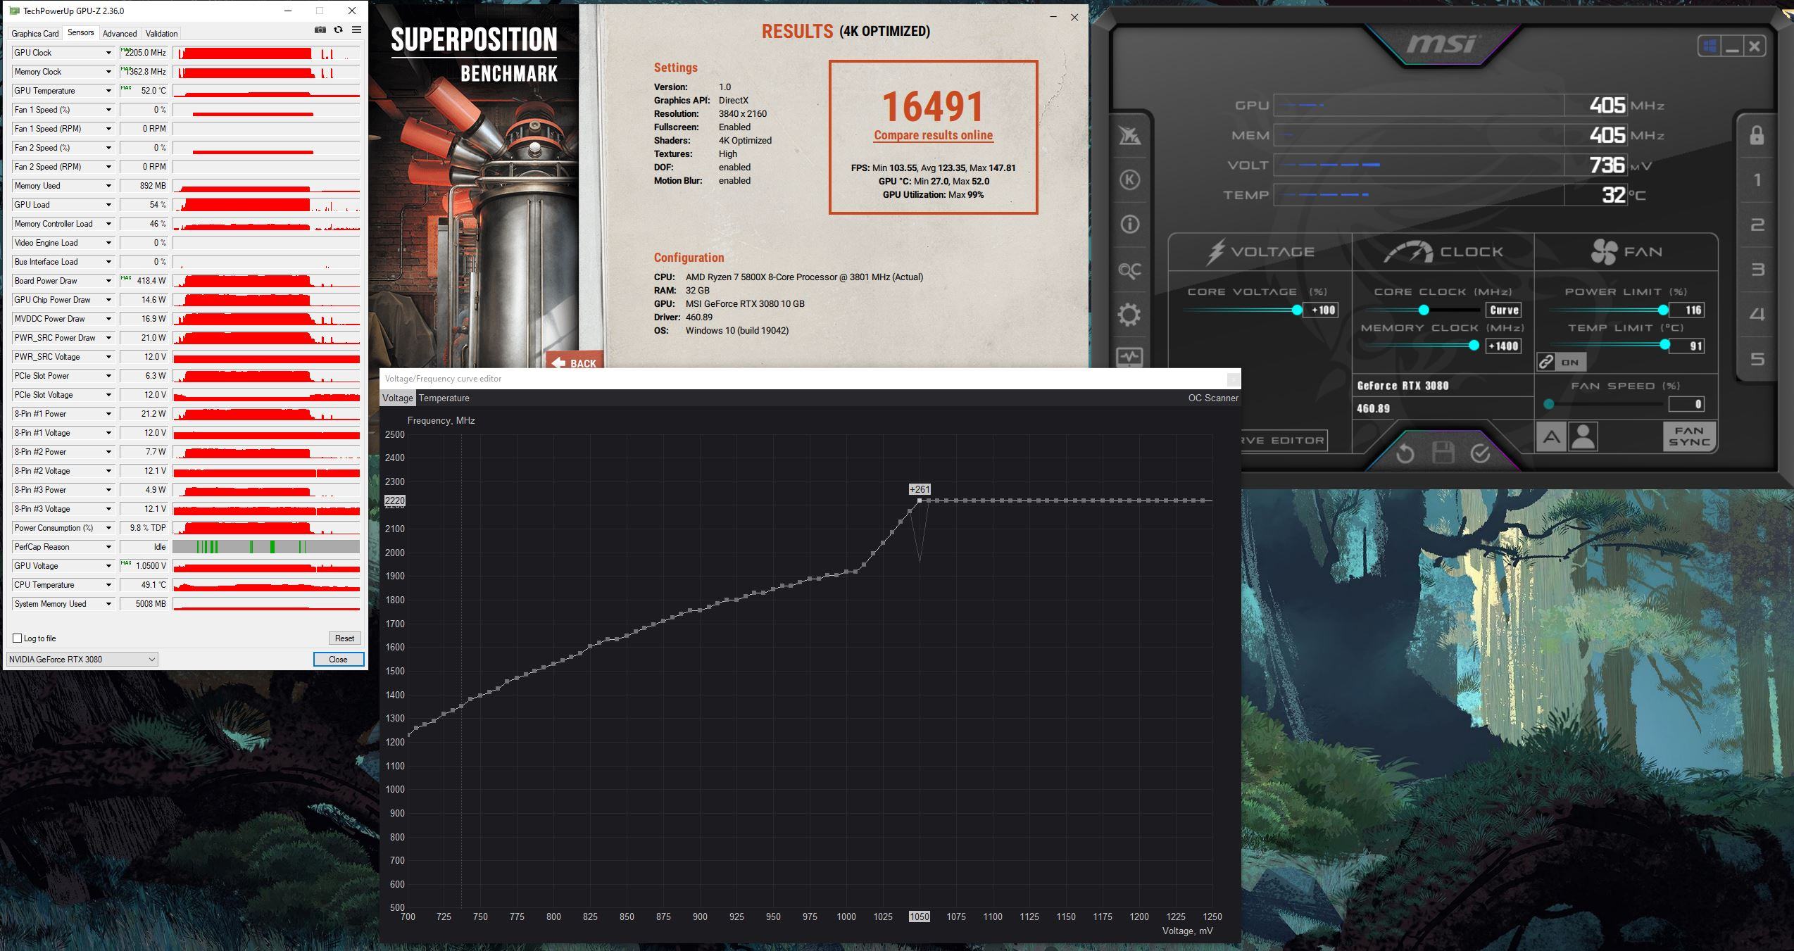
Task: Expand GPU Temperature sensor dropdown
Action: [108, 91]
